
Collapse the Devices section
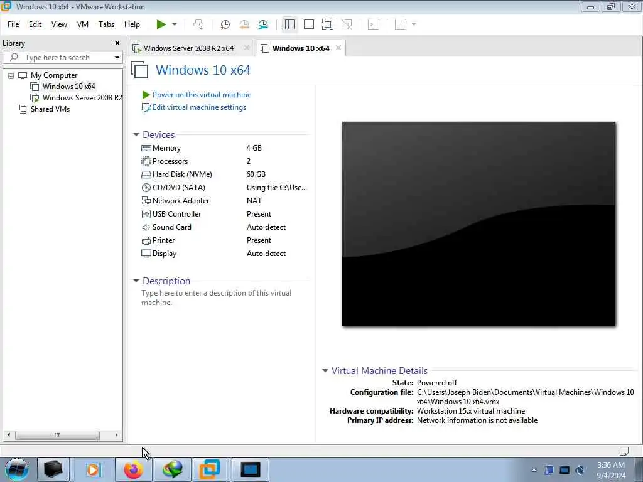136,135
